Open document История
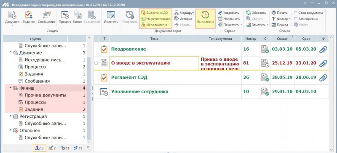Screen dimensions: 337x153 coord(183,19)
